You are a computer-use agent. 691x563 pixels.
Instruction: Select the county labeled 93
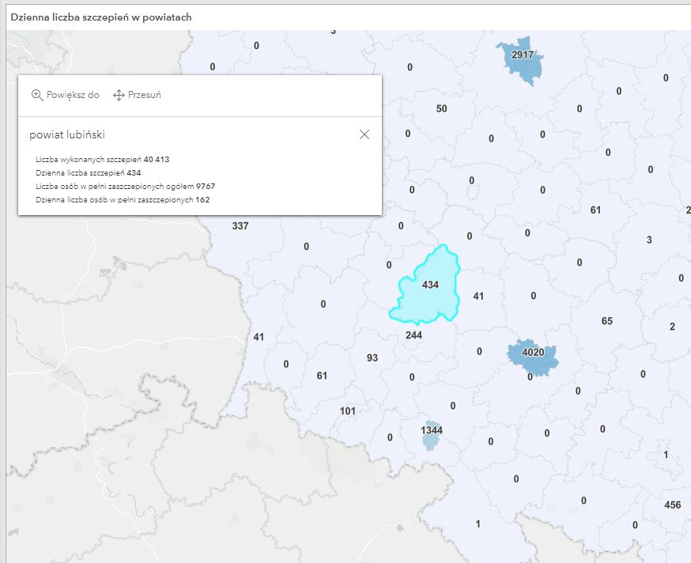click(x=372, y=358)
